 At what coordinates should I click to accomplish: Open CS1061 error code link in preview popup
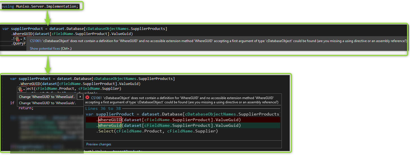tap(96, 97)
